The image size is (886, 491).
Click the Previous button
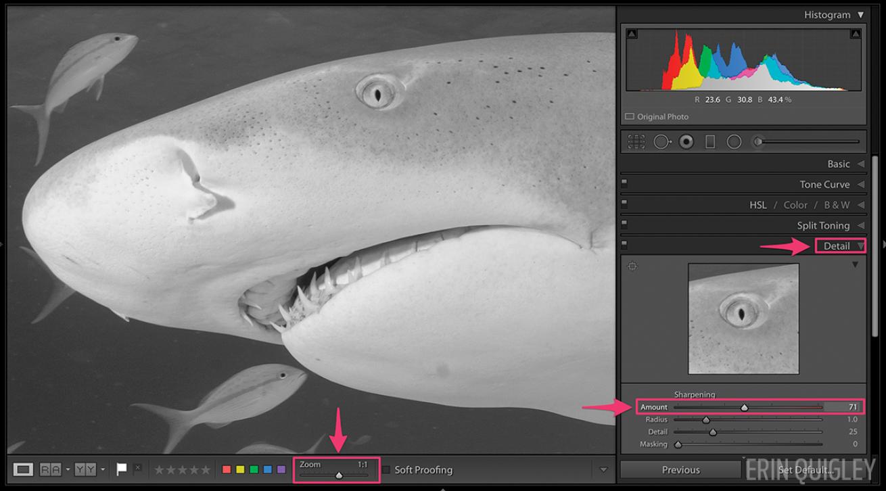click(680, 470)
